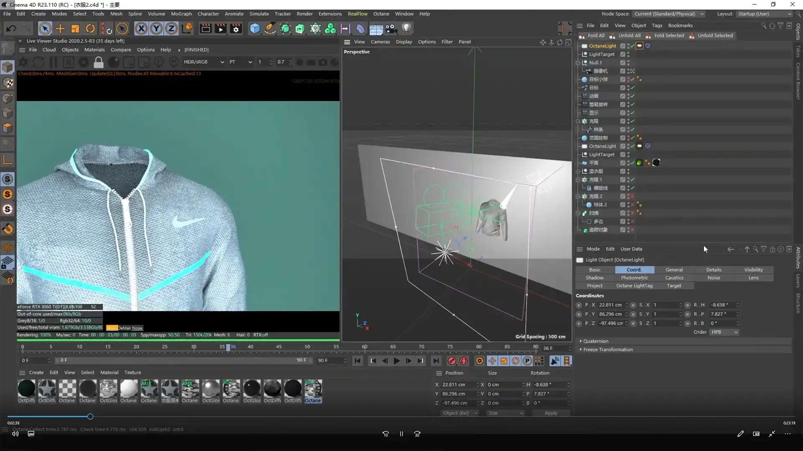Screen dimensions: 803x451
Task: Open the MoGraph menu
Action: (181, 14)
